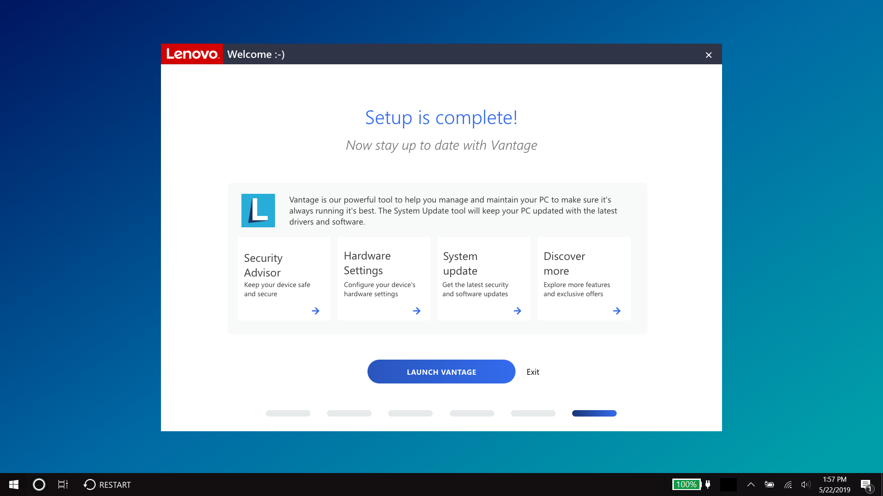Open Discover more arrow
This screenshot has height=496, width=883.
pyautogui.click(x=617, y=311)
